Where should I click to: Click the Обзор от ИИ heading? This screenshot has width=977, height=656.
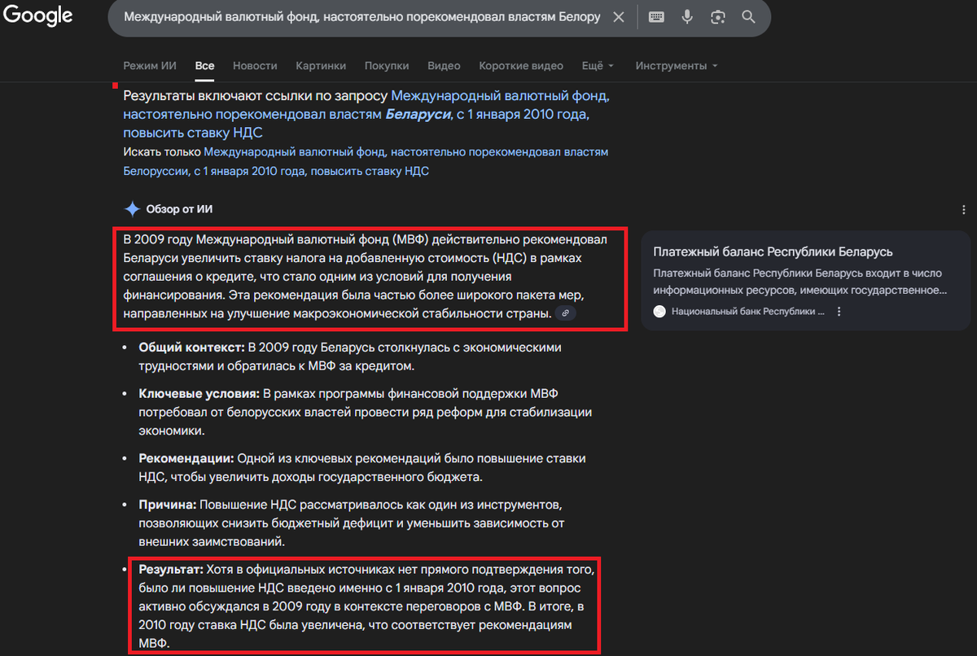(x=179, y=209)
